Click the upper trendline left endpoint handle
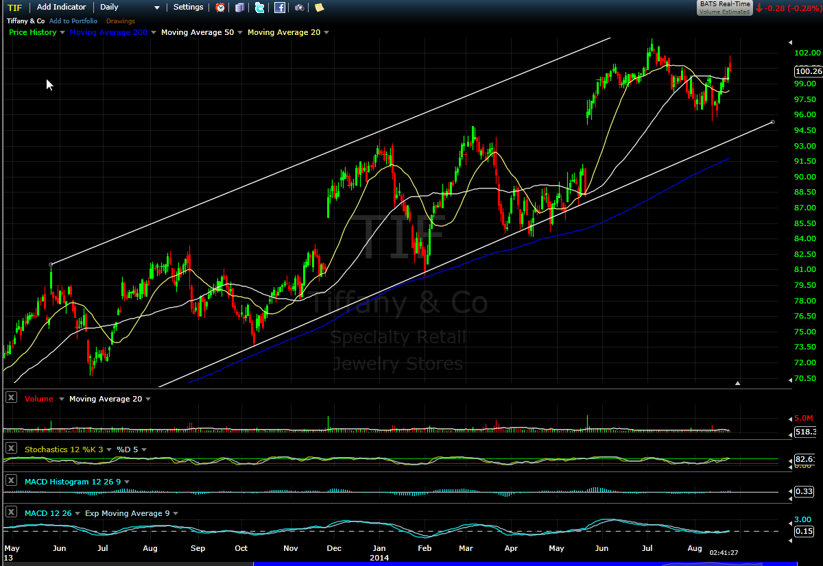This screenshot has width=823, height=566. (x=51, y=264)
